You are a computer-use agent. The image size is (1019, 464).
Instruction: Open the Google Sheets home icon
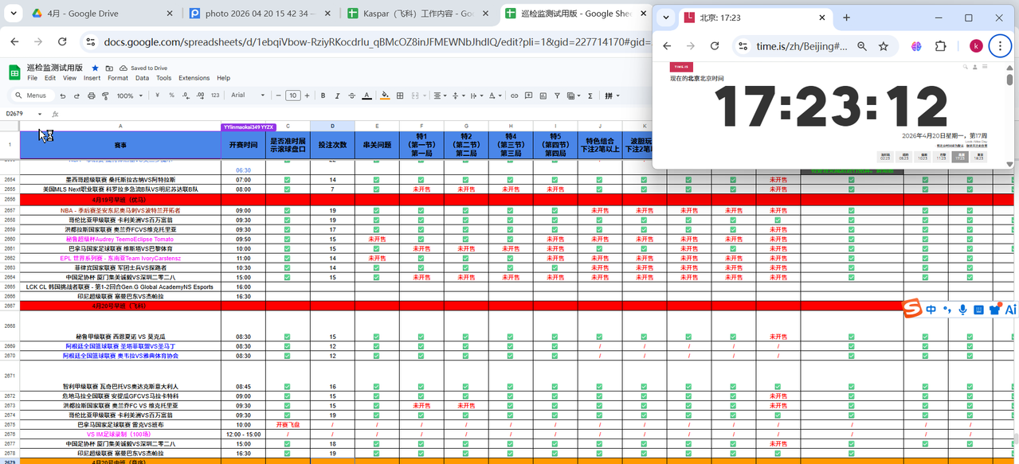point(14,72)
